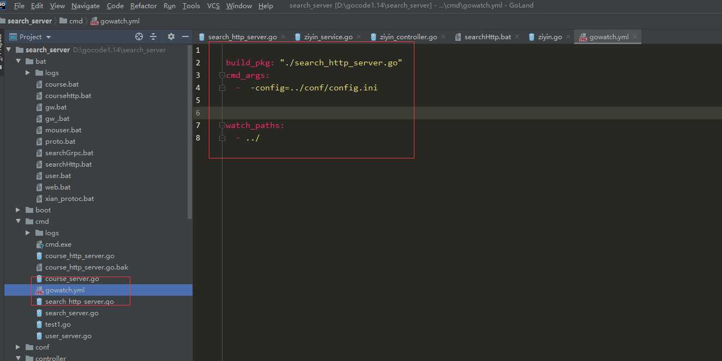This screenshot has height=361, width=722.
Task: Fold the cmd_args block in the gutter
Action: [x=222, y=75]
